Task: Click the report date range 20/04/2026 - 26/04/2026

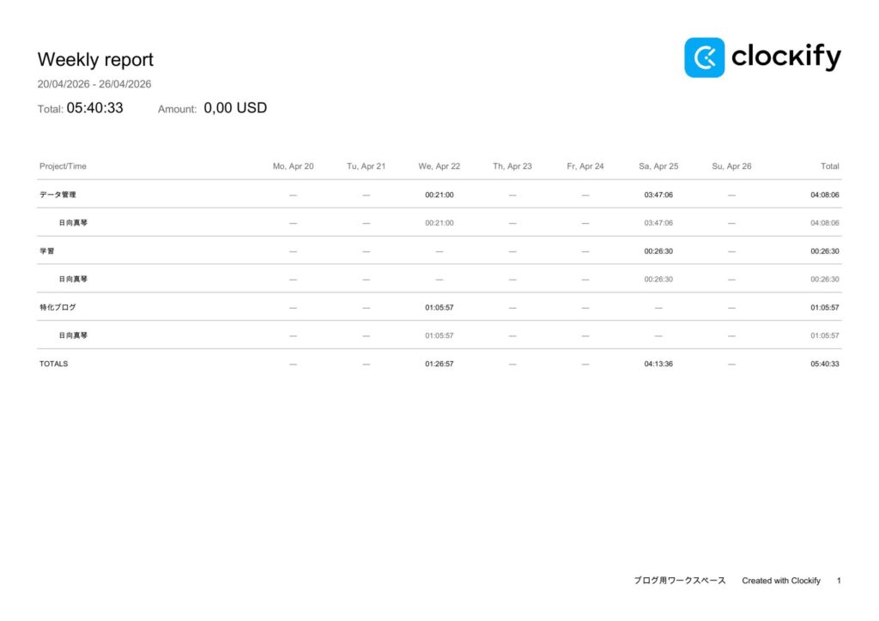Action: pos(94,84)
